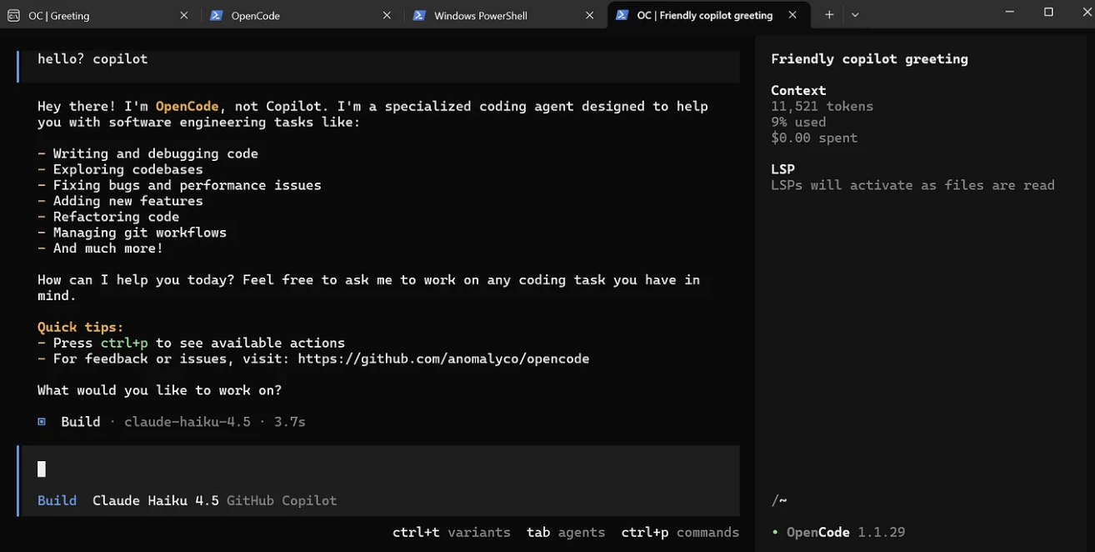Viewport: 1095px width, 552px height.
Task: Click the Claude Haiku 4.5 model label
Action: click(155, 500)
